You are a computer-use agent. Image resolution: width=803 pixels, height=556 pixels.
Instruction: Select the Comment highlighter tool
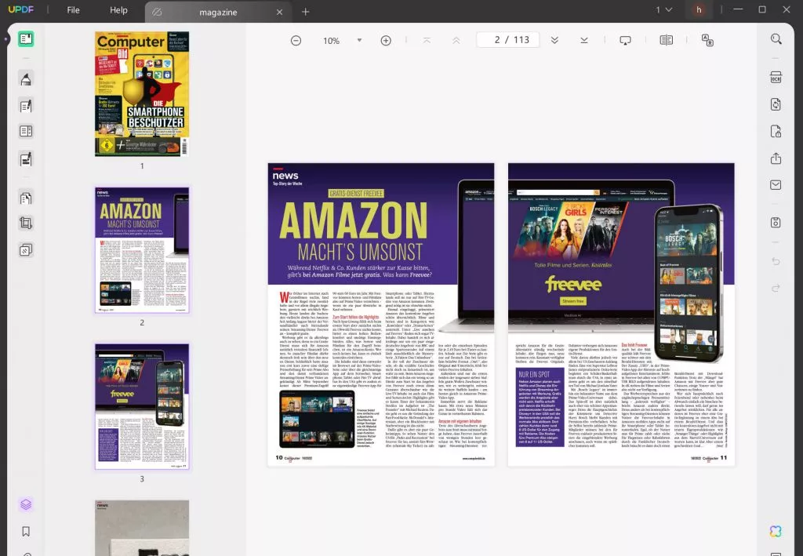26,78
